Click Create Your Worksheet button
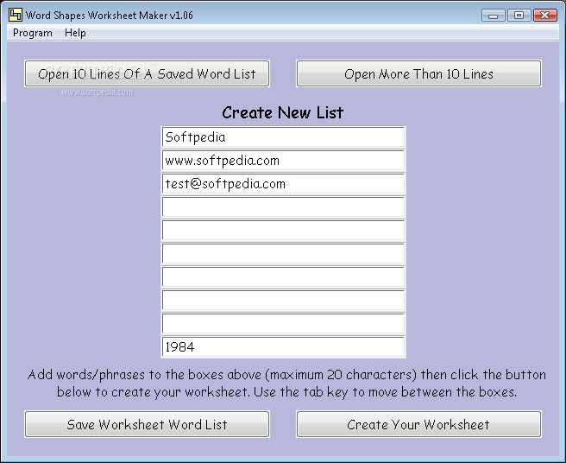Image resolution: width=566 pixels, height=463 pixels. (x=418, y=424)
